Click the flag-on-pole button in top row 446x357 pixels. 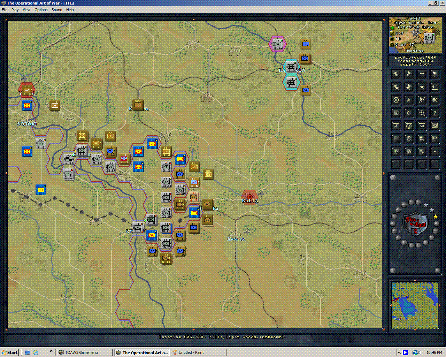pos(435,74)
